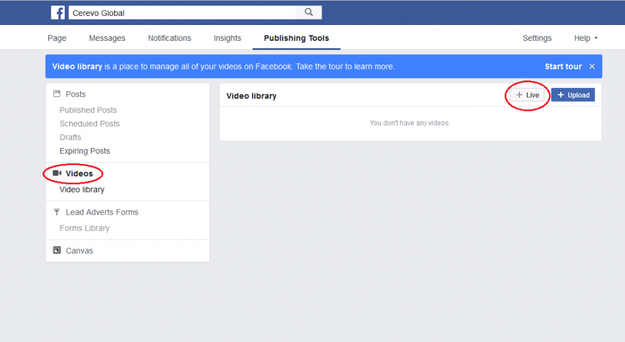The height and width of the screenshot is (342, 625).
Task: Click the Cerevo Global search field
Action: coord(182,13)
